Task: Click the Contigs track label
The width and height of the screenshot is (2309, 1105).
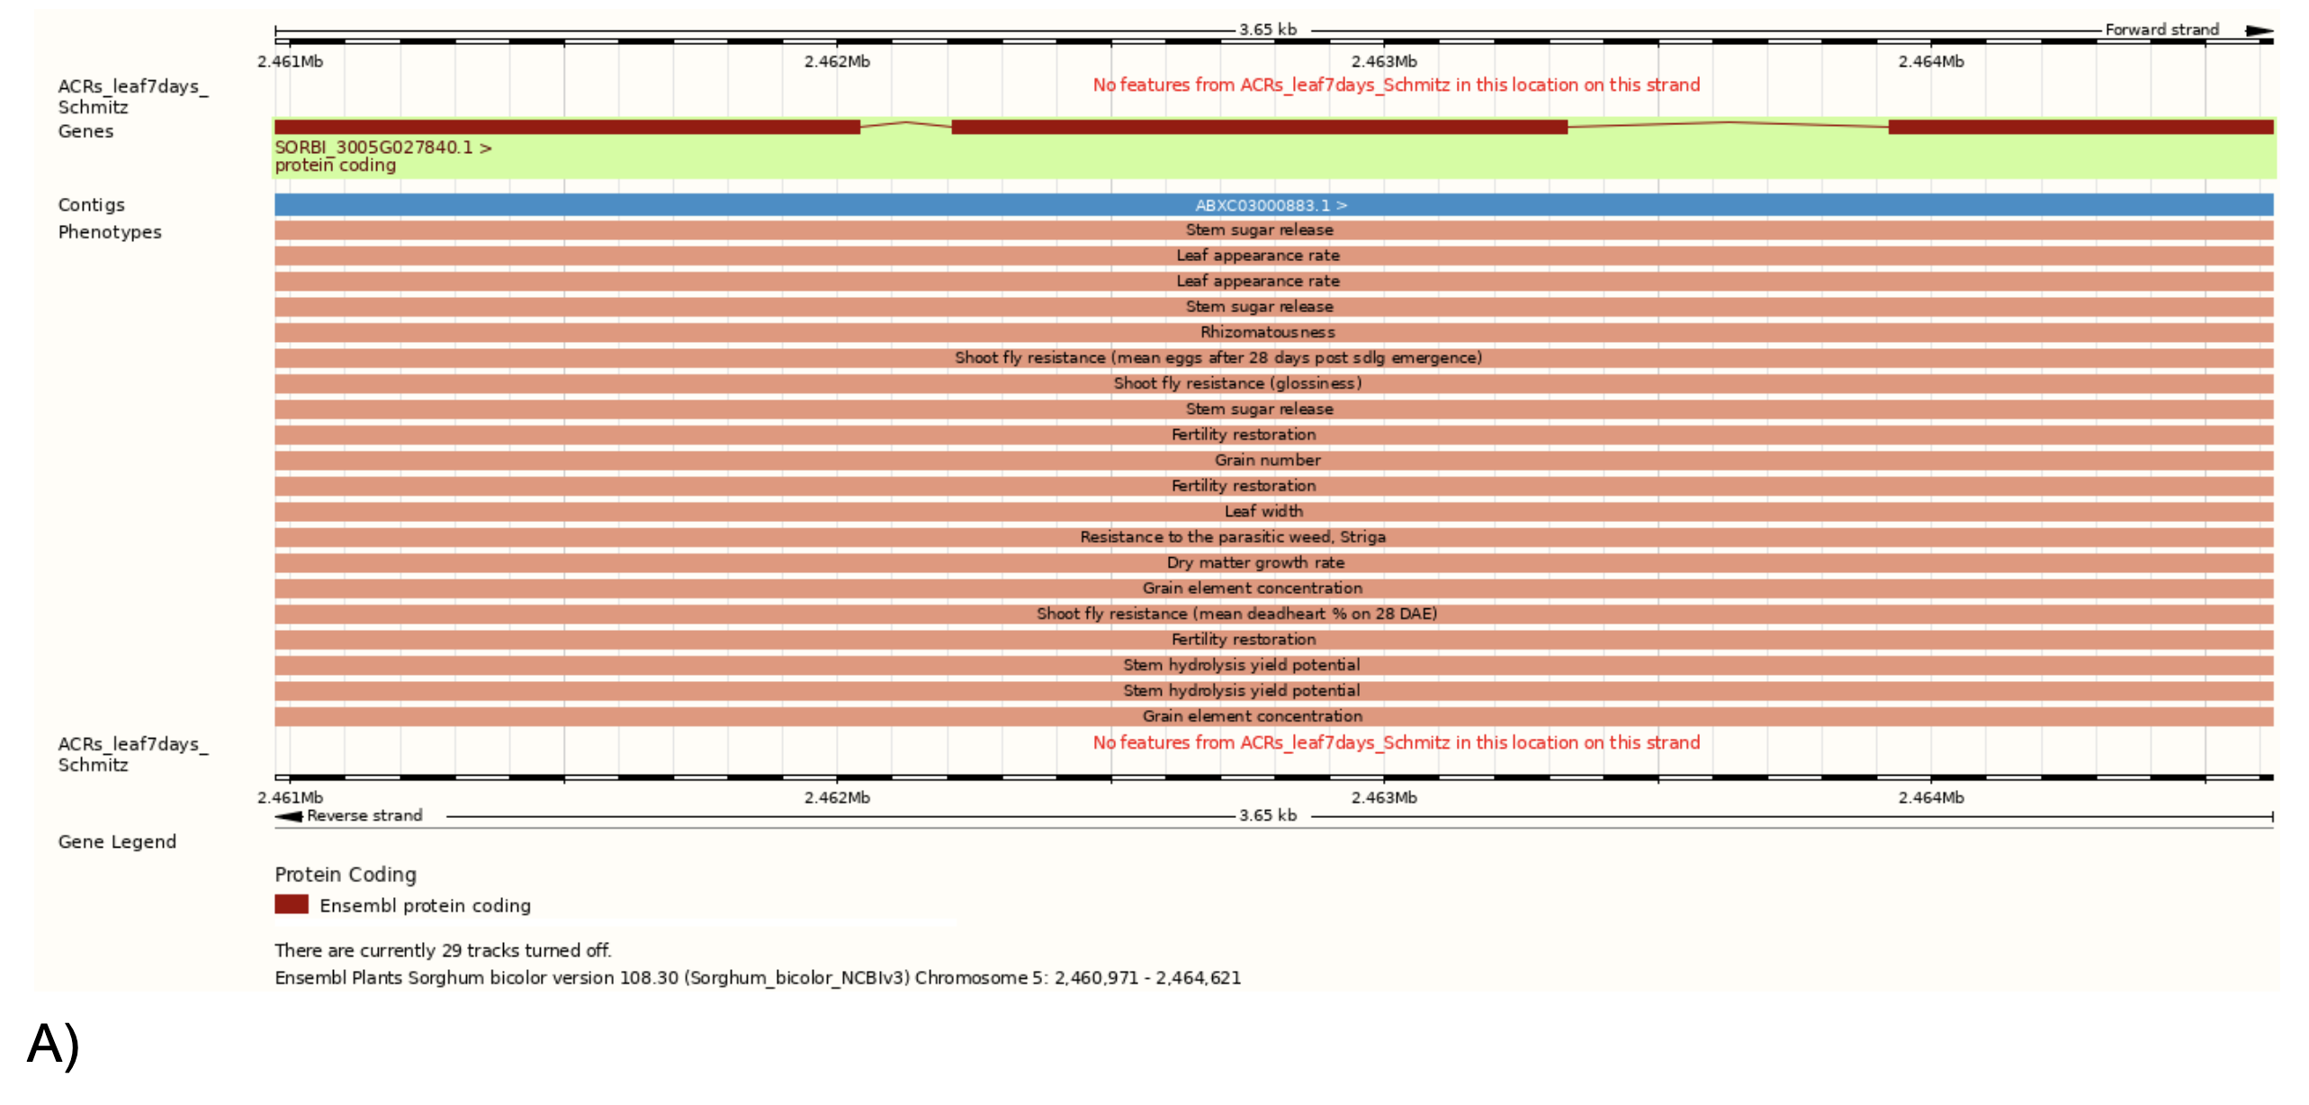Action: point(91,205)
